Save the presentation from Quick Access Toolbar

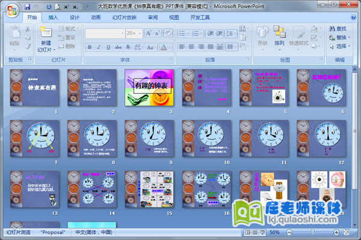28,6
